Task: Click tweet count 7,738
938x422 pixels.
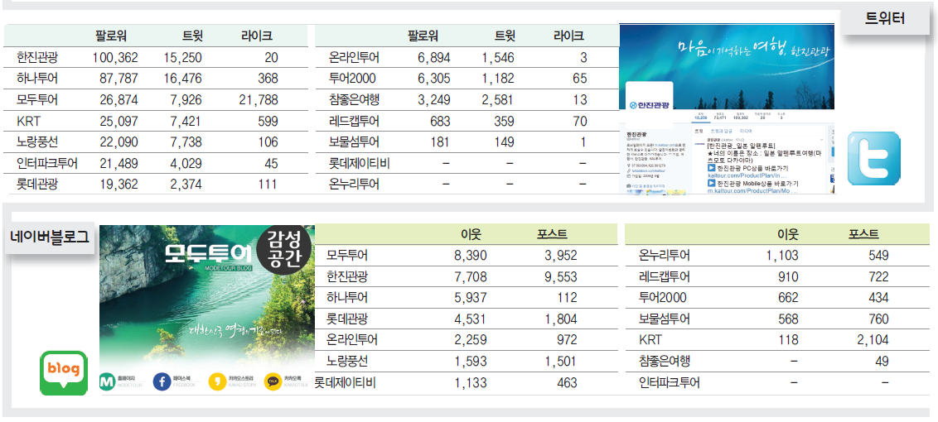Action: tap(186, 141)
